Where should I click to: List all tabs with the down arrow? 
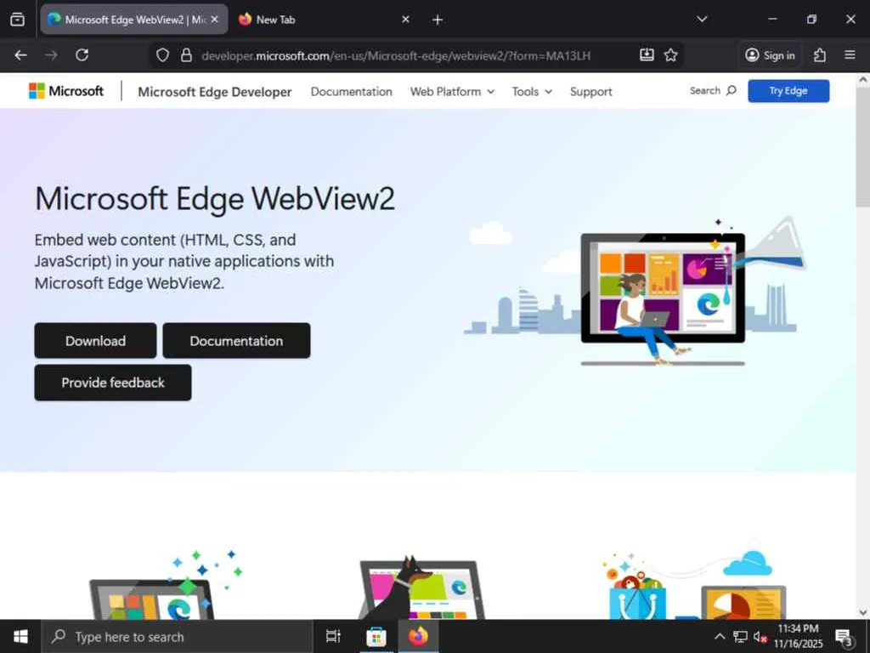pyautogui.click(x=702, y=20)
